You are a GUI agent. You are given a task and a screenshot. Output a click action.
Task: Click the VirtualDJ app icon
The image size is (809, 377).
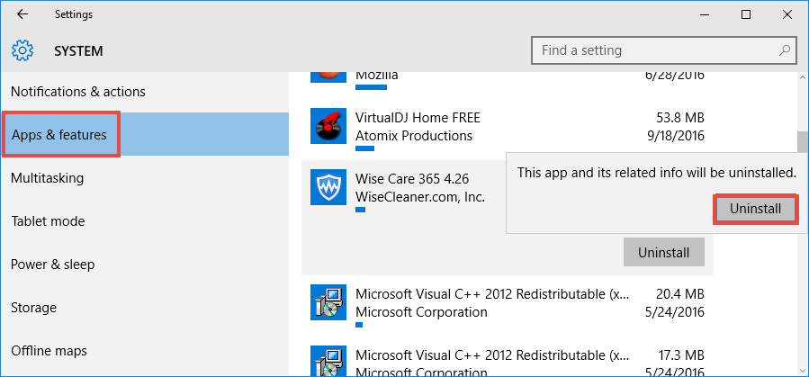tap(328, 127)
